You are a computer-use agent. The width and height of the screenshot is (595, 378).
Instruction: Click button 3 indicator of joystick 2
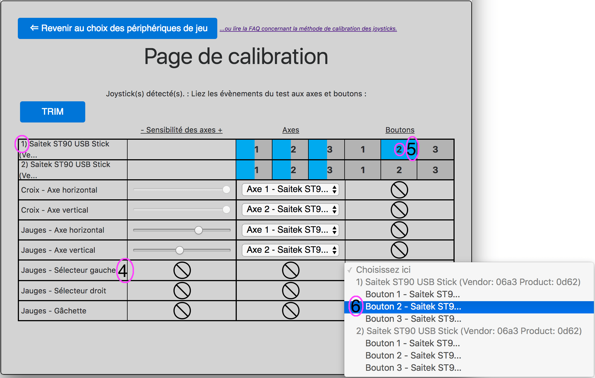pyautogui.click(x=435, y=170)
